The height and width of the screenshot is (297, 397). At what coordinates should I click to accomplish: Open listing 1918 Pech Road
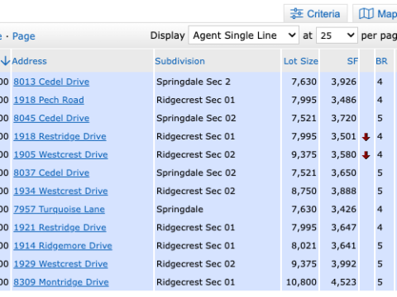tap(49, 100)
